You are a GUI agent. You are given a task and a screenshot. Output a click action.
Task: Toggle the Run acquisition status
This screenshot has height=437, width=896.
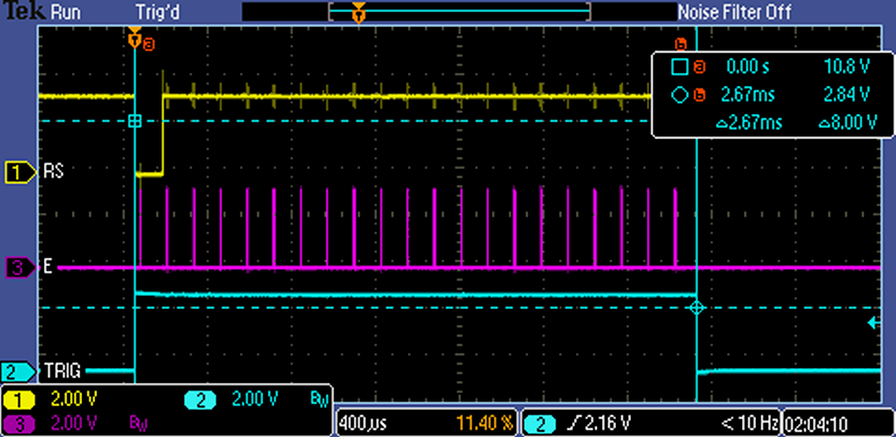(x=64, y=12)
